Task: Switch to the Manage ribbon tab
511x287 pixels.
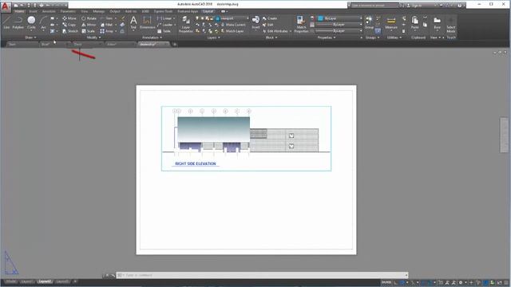Action: 98,11
